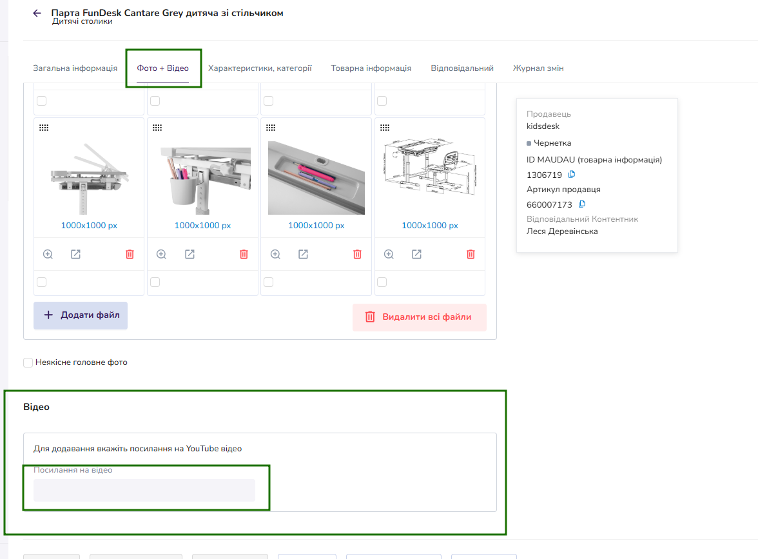Select the Фото + Відео tab
The height and width of the screenshot is (559, 758).
(162, 68)
